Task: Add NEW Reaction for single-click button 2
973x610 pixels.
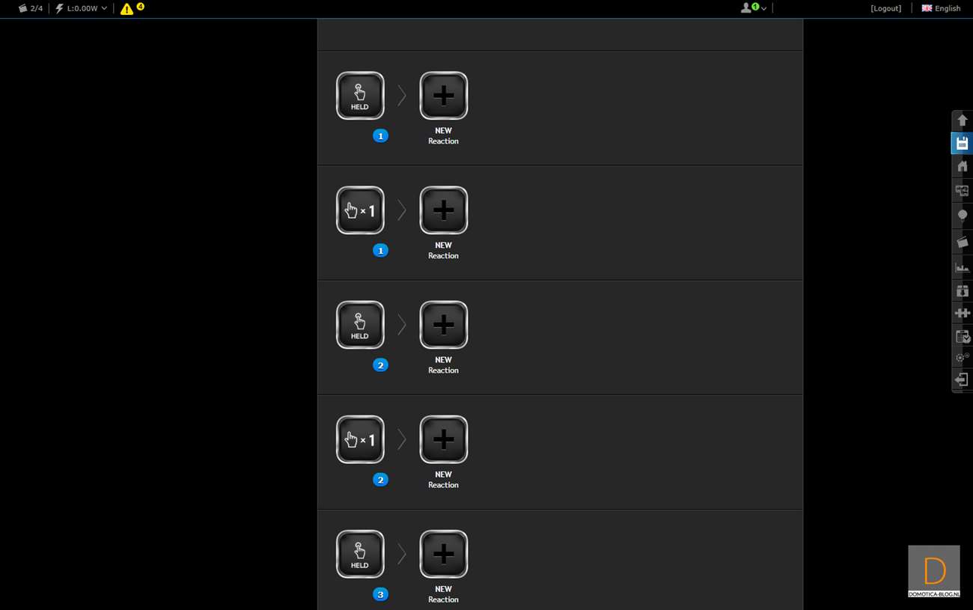Action: 443,439
